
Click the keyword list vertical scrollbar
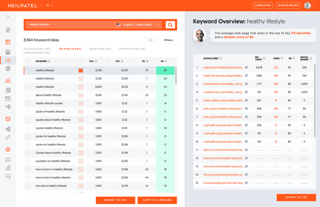176,75
